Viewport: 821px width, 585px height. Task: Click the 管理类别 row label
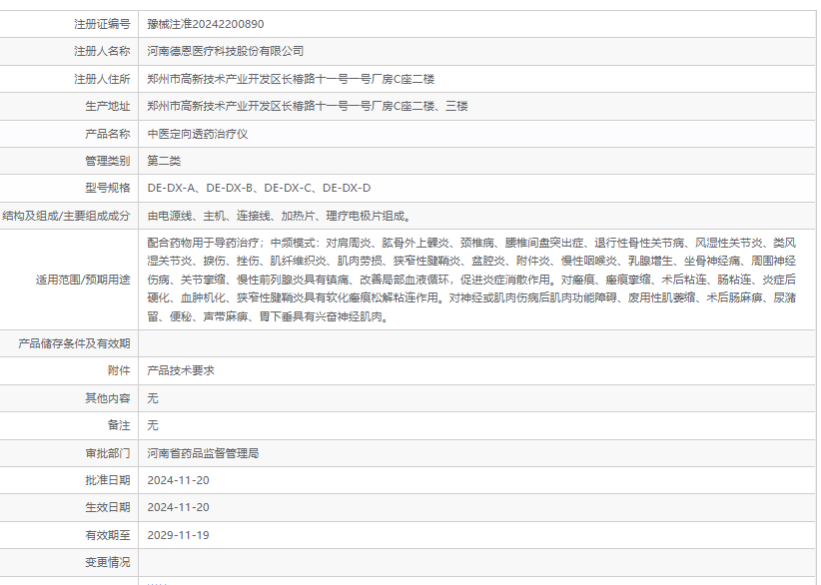point(108,161)
